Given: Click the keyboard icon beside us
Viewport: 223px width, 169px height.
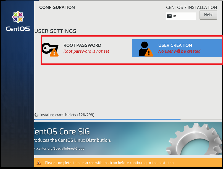Looking at the screenshot, I should tap(169, 16).
